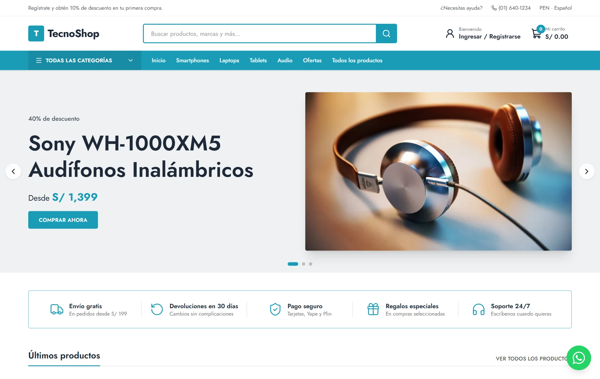600x379 pixels.
Task: Click Ver todos los productos link
Action: 531,358
